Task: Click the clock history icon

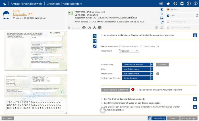Action: [x=95, y=36]
